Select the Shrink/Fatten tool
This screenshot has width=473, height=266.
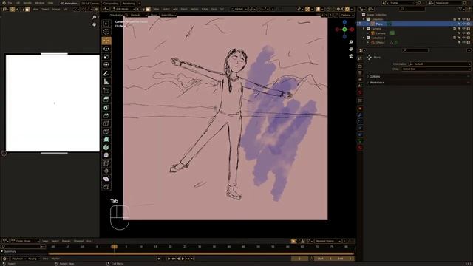tap(106, 171)
